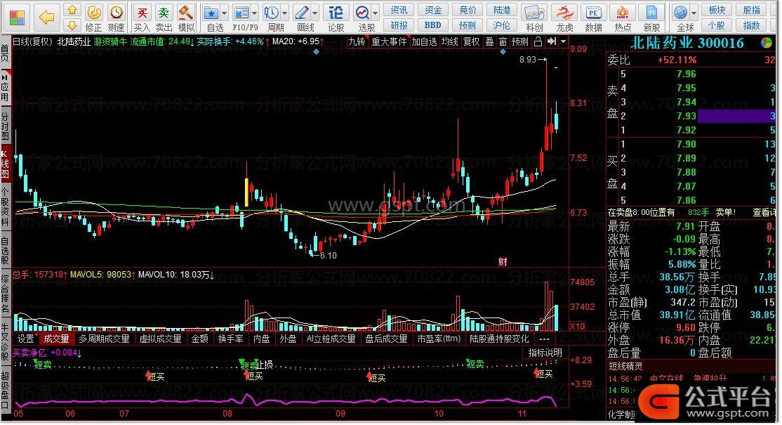Image resolution: width=782 pixels, height=425 pixels.
Task: Expand the 全球 global dropdown arrow
Action: point(694,13)
